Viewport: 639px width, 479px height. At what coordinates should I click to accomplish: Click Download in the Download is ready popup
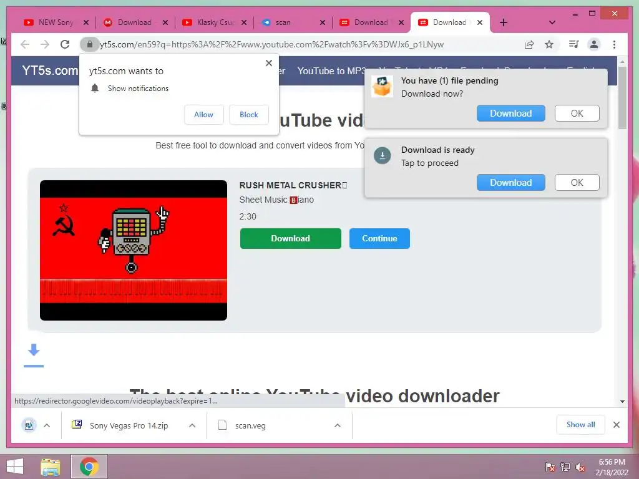click(510, 183)
